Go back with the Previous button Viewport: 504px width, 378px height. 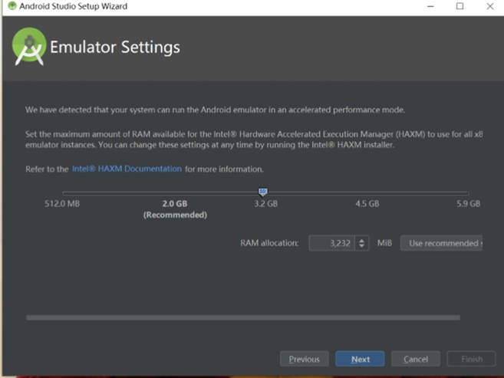coord(304,359)
